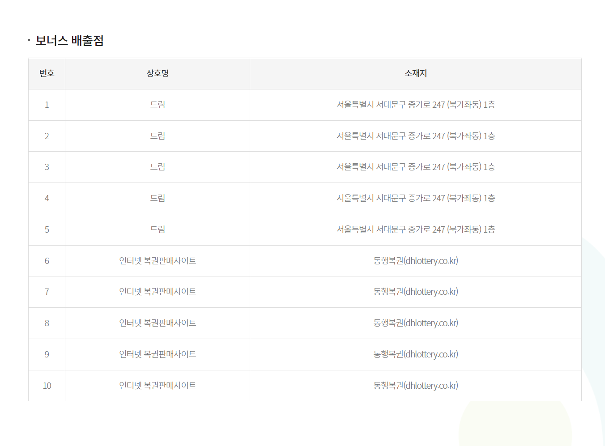
Task: Select row number 6 cell
Action: 47,261
